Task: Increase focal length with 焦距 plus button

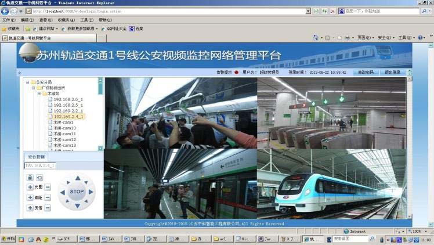Action: 30,197
